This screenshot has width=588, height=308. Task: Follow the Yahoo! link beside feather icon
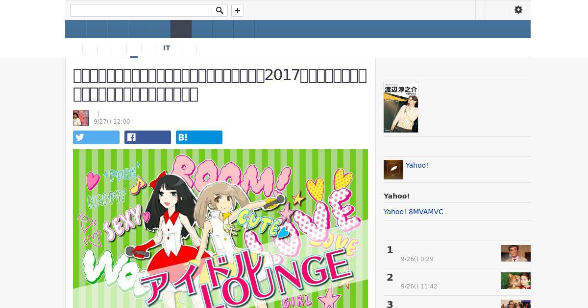[x=417, y=165]
